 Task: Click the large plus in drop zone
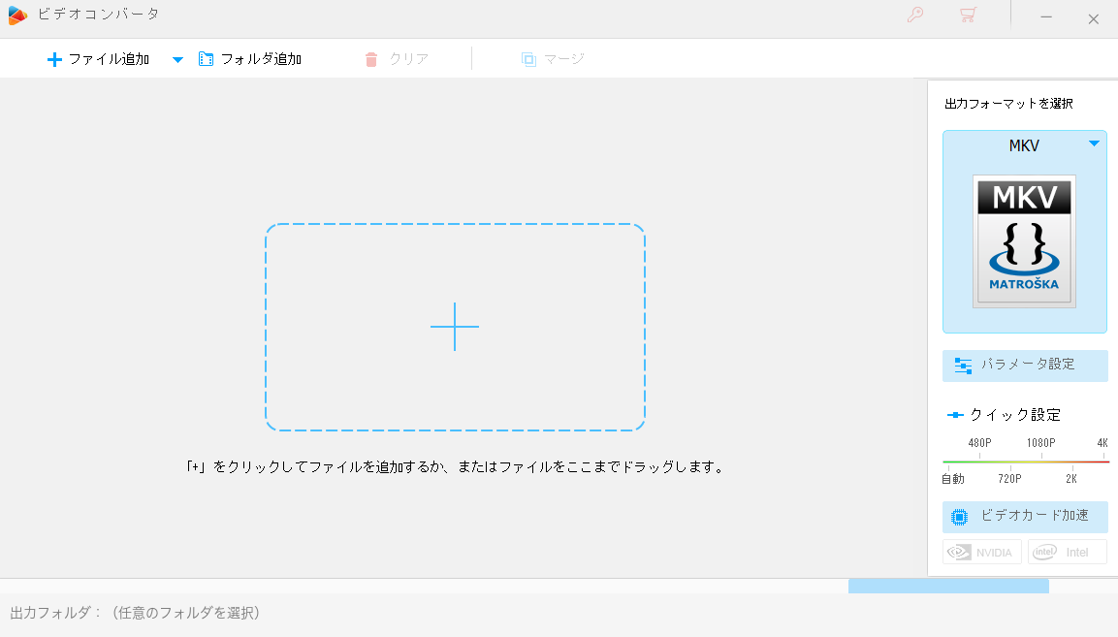[455, 327]
